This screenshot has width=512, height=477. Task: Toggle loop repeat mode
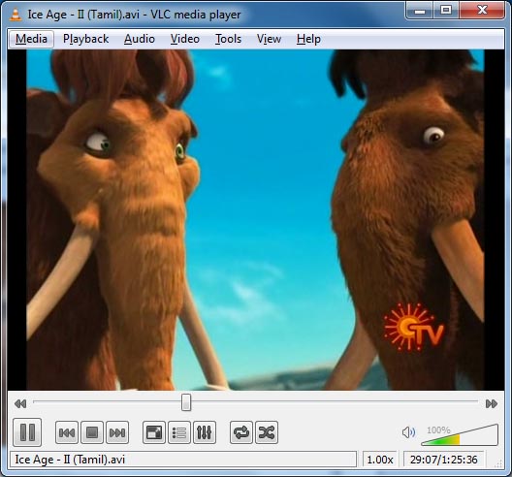pyautogui.click(x=241, y=432)
